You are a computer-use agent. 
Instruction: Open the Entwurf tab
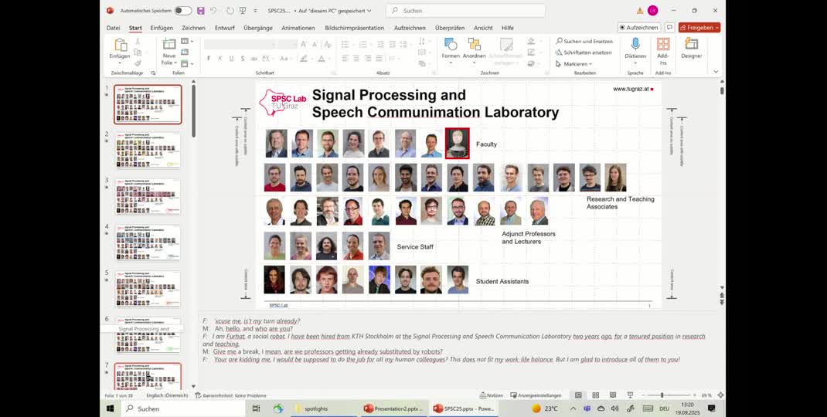pyautogui.click(x=225, y=28)
